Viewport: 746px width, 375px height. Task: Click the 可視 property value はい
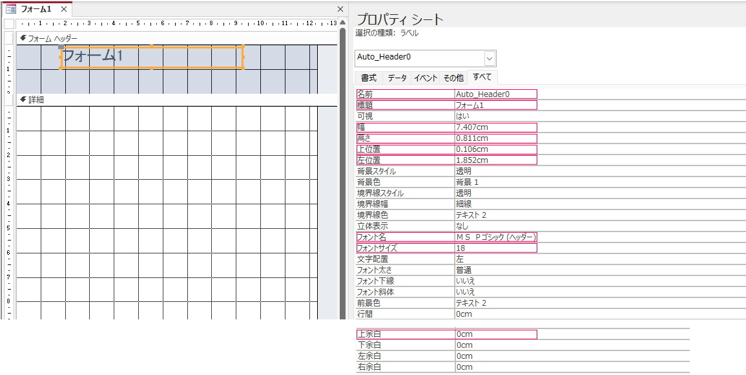[495, 116]
